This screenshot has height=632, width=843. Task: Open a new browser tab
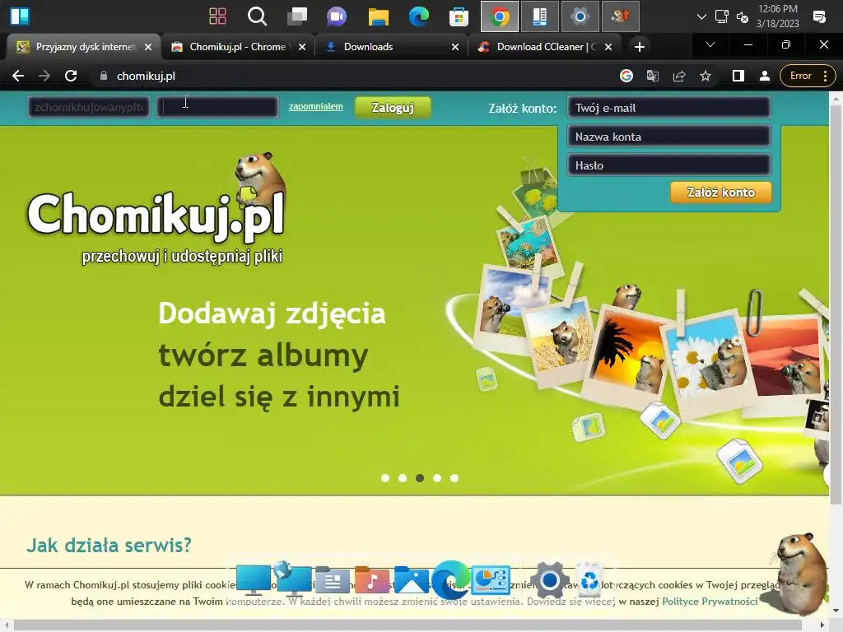(639, 47)
